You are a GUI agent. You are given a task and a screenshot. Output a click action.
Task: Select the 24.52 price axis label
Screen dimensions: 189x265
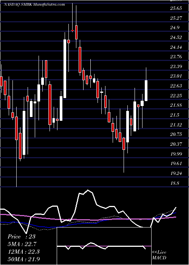(x=176, y=37)
